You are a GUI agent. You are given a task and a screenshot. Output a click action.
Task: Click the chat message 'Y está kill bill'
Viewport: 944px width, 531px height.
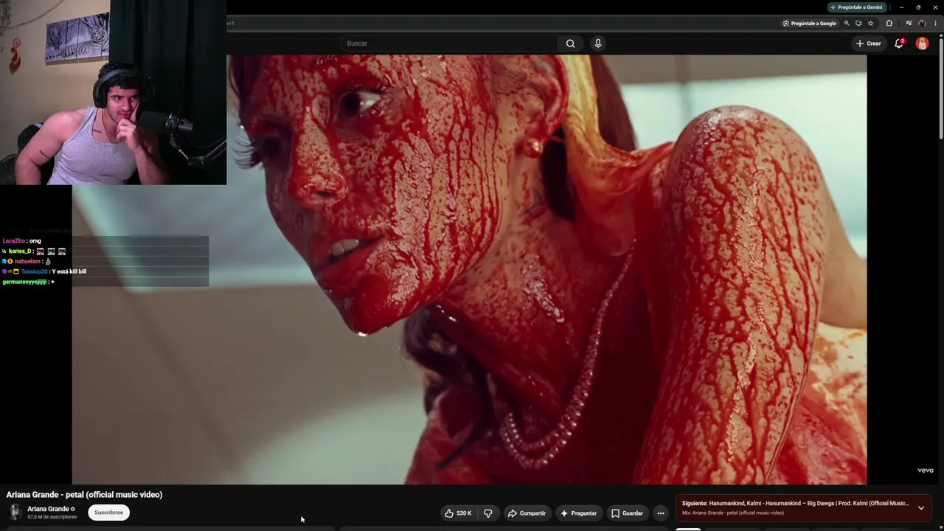[69, 271]
